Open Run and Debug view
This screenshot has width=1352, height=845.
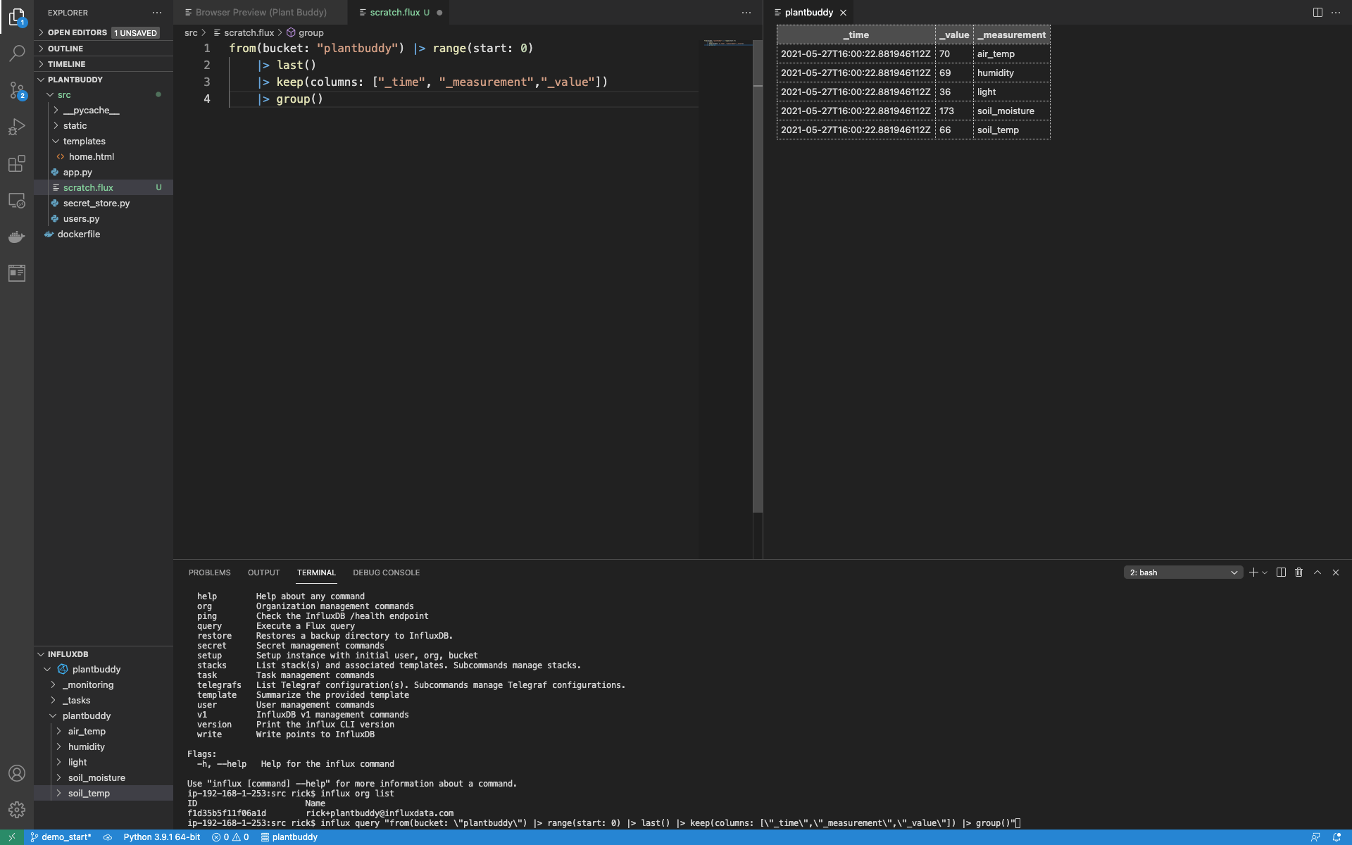pyautogui.click(x=17, y=127)
